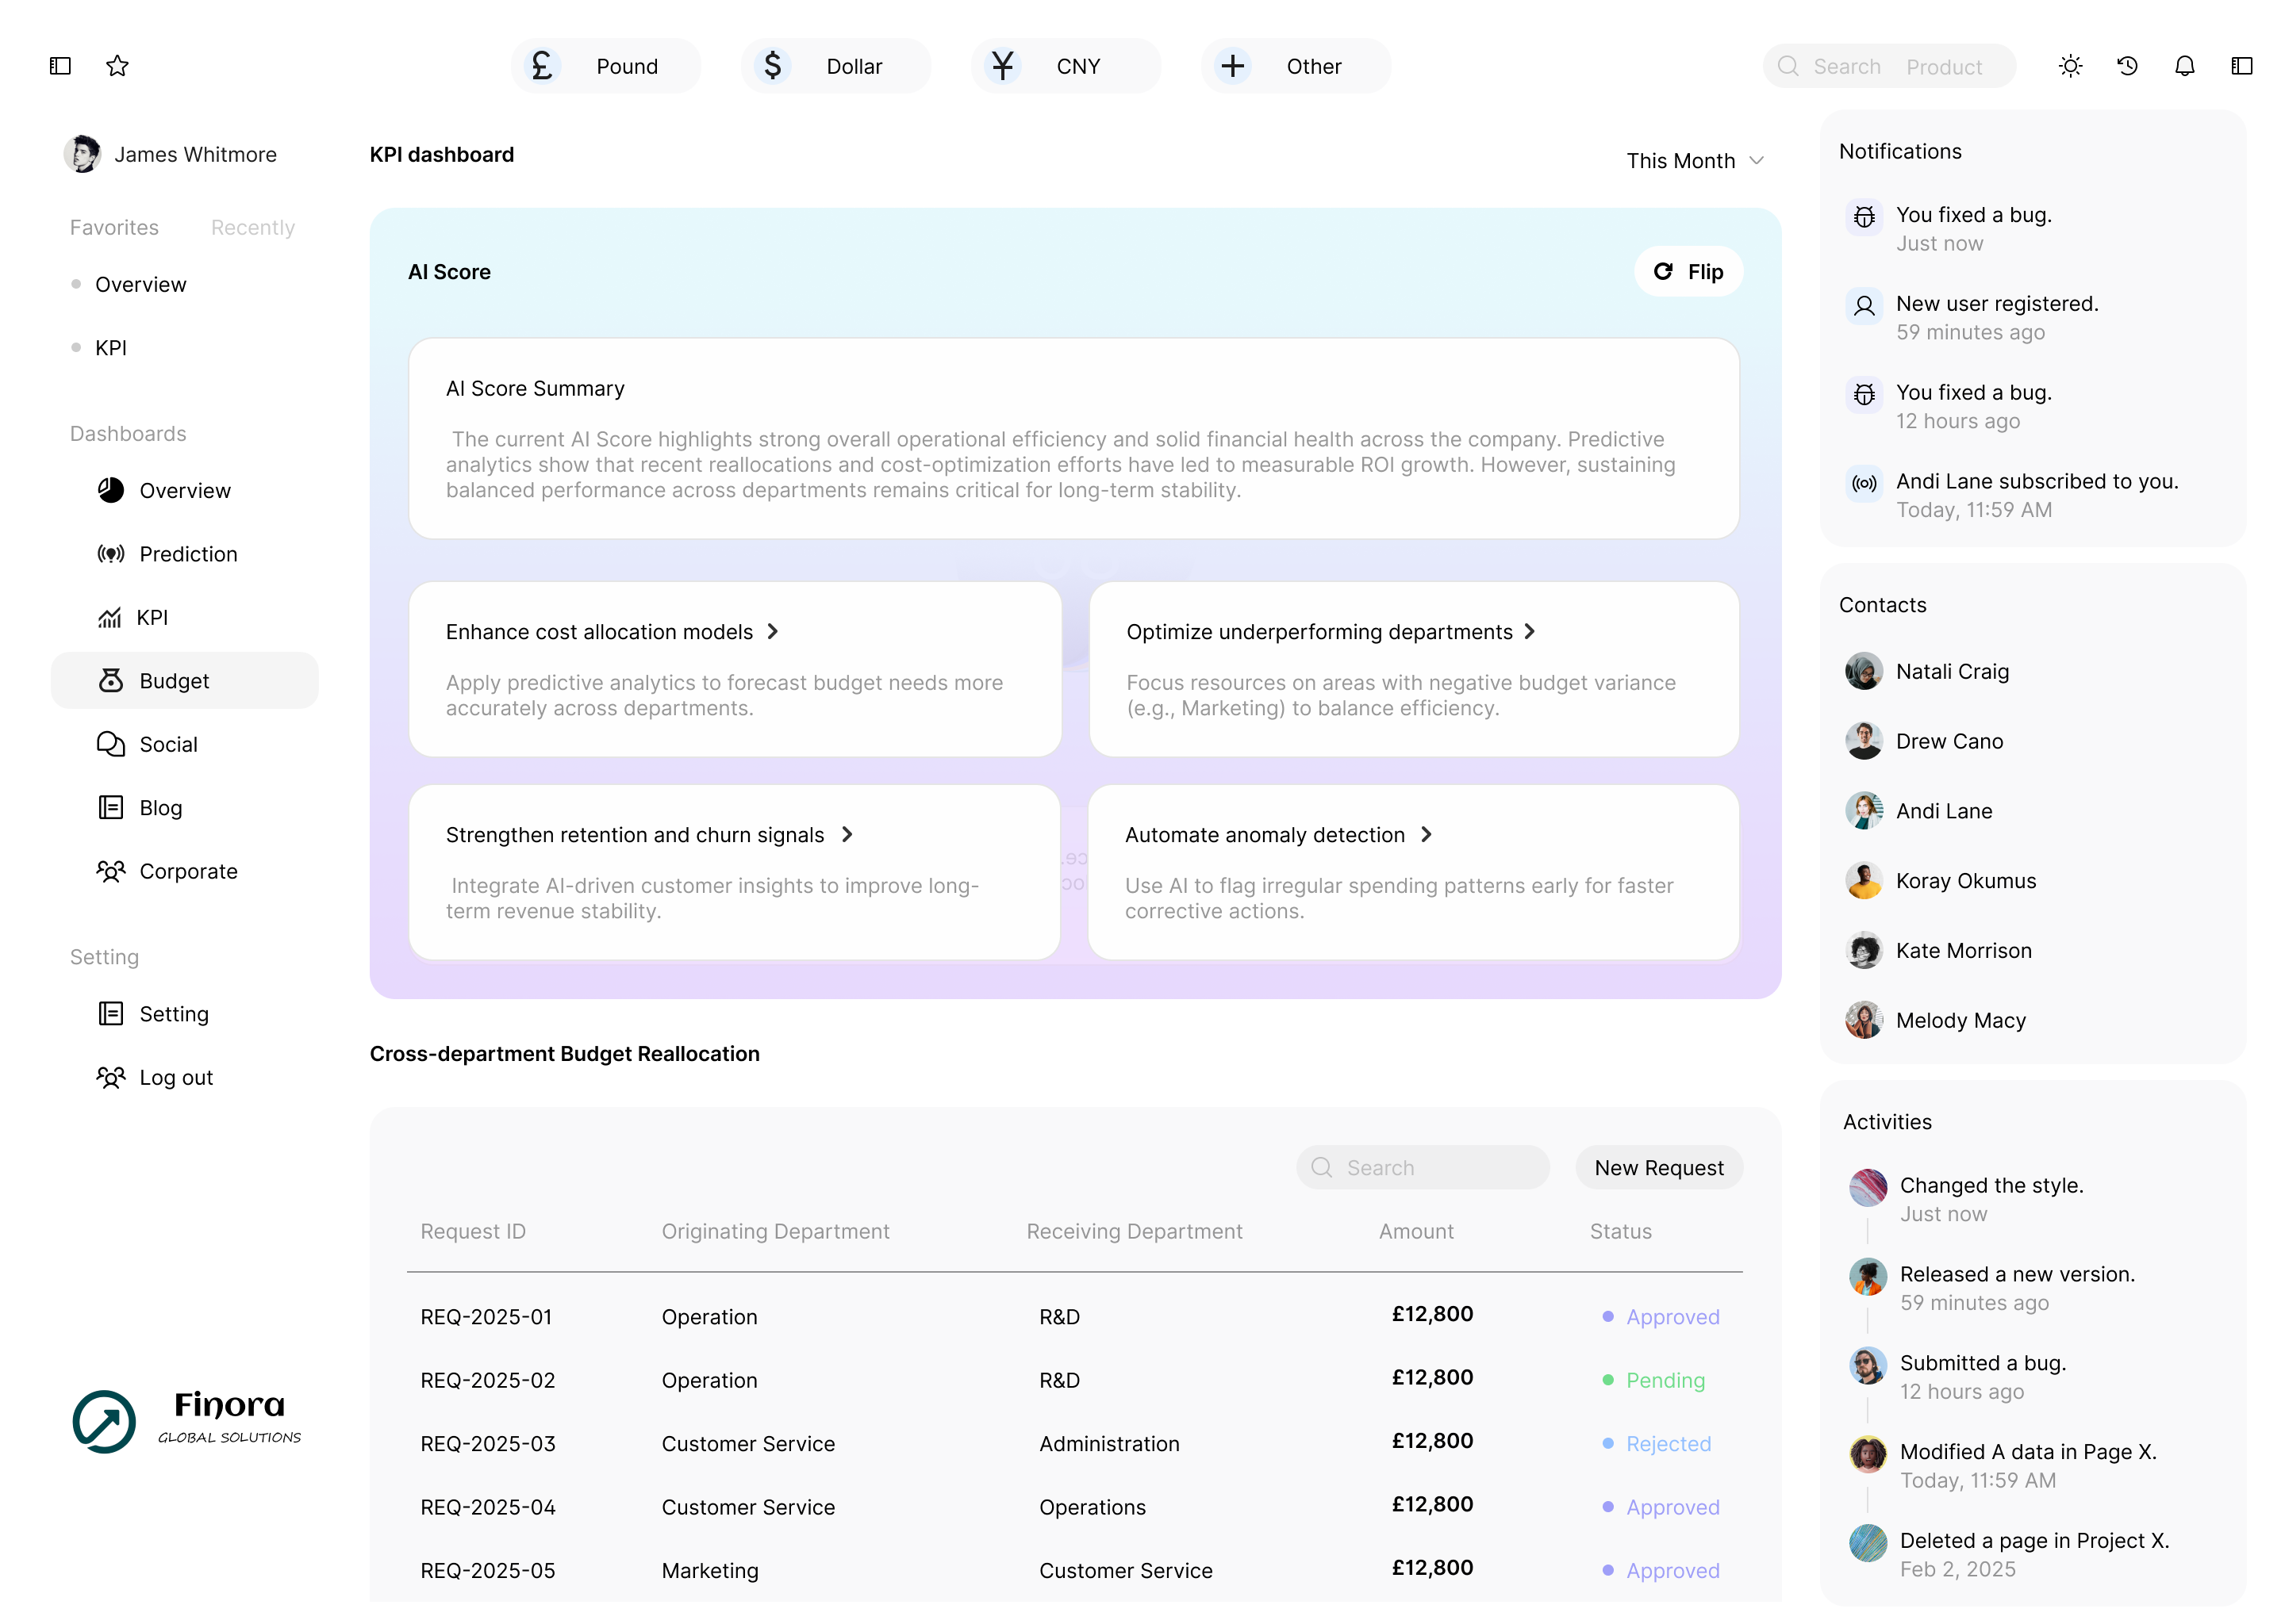Open the notifications bell icon
2285x1624 pixels.
tap(2184, 66)
